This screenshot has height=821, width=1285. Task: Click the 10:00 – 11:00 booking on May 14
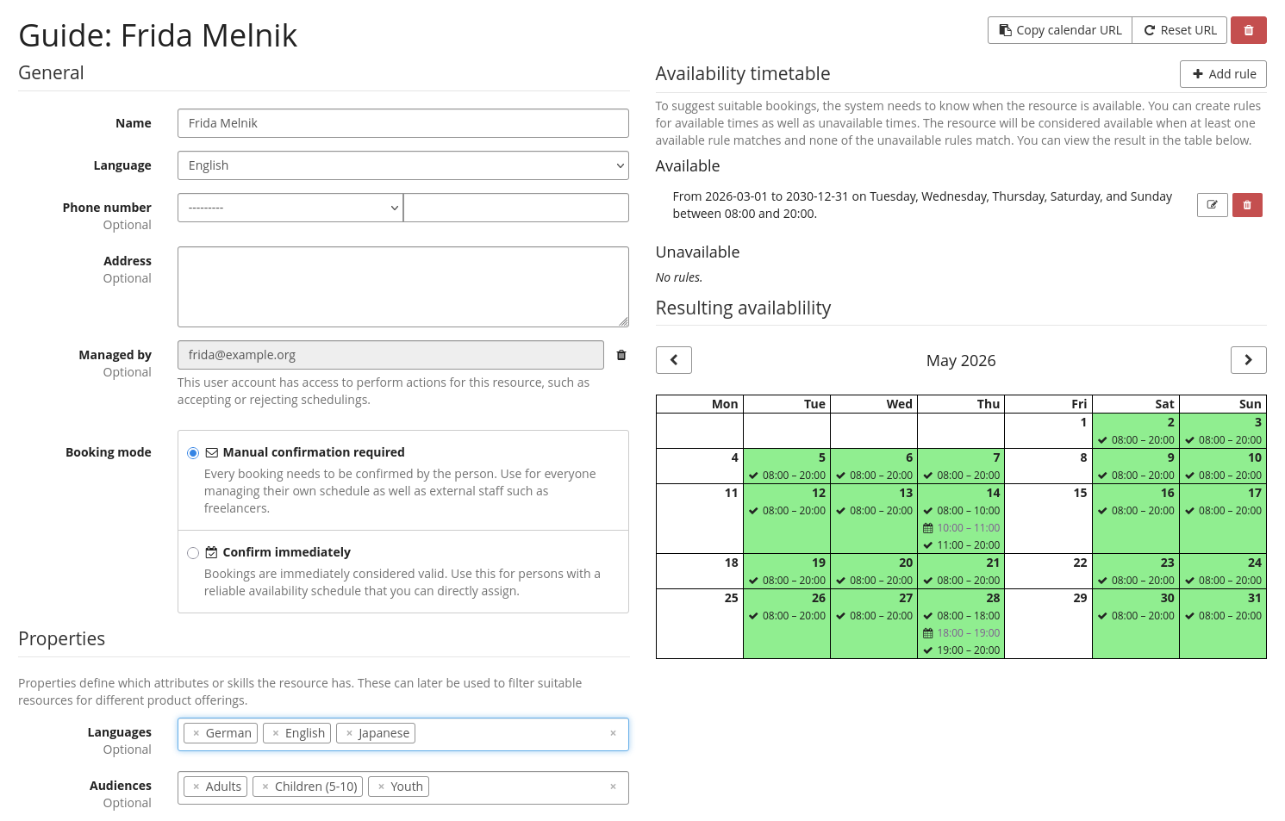[962, 528]
